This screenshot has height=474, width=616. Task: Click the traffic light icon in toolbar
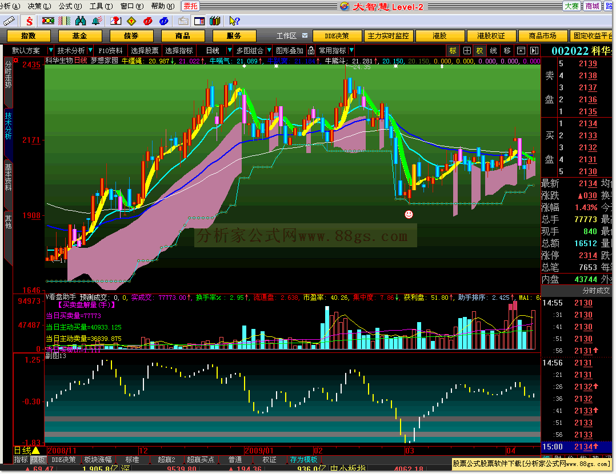tap(49, 21)
